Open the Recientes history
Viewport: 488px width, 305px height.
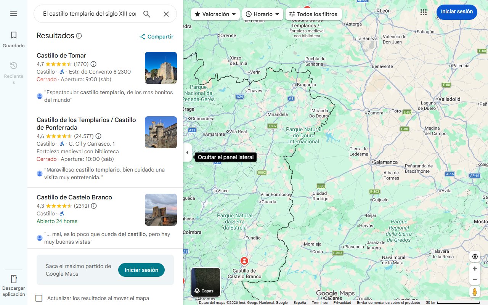14,73
